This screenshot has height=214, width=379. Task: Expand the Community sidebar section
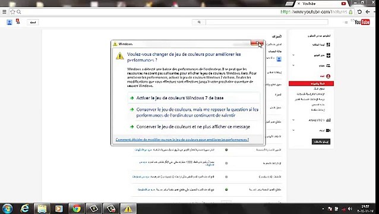click(x=293, y=65)
